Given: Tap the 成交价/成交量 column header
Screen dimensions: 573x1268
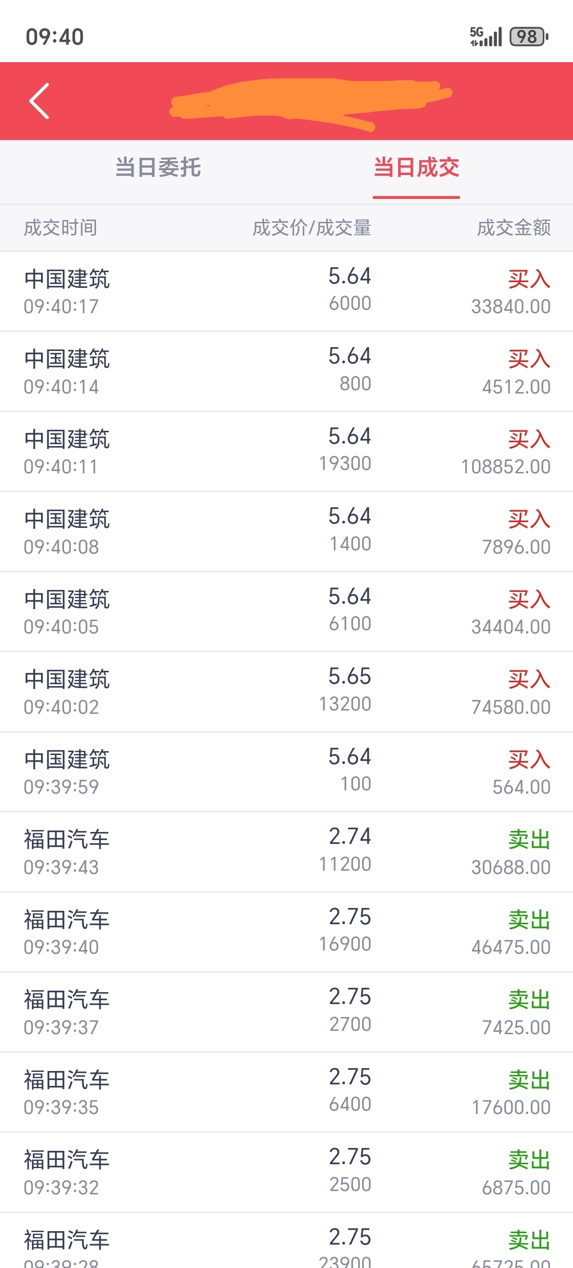Looking at the screenshot, I should [x=312, y=228].
